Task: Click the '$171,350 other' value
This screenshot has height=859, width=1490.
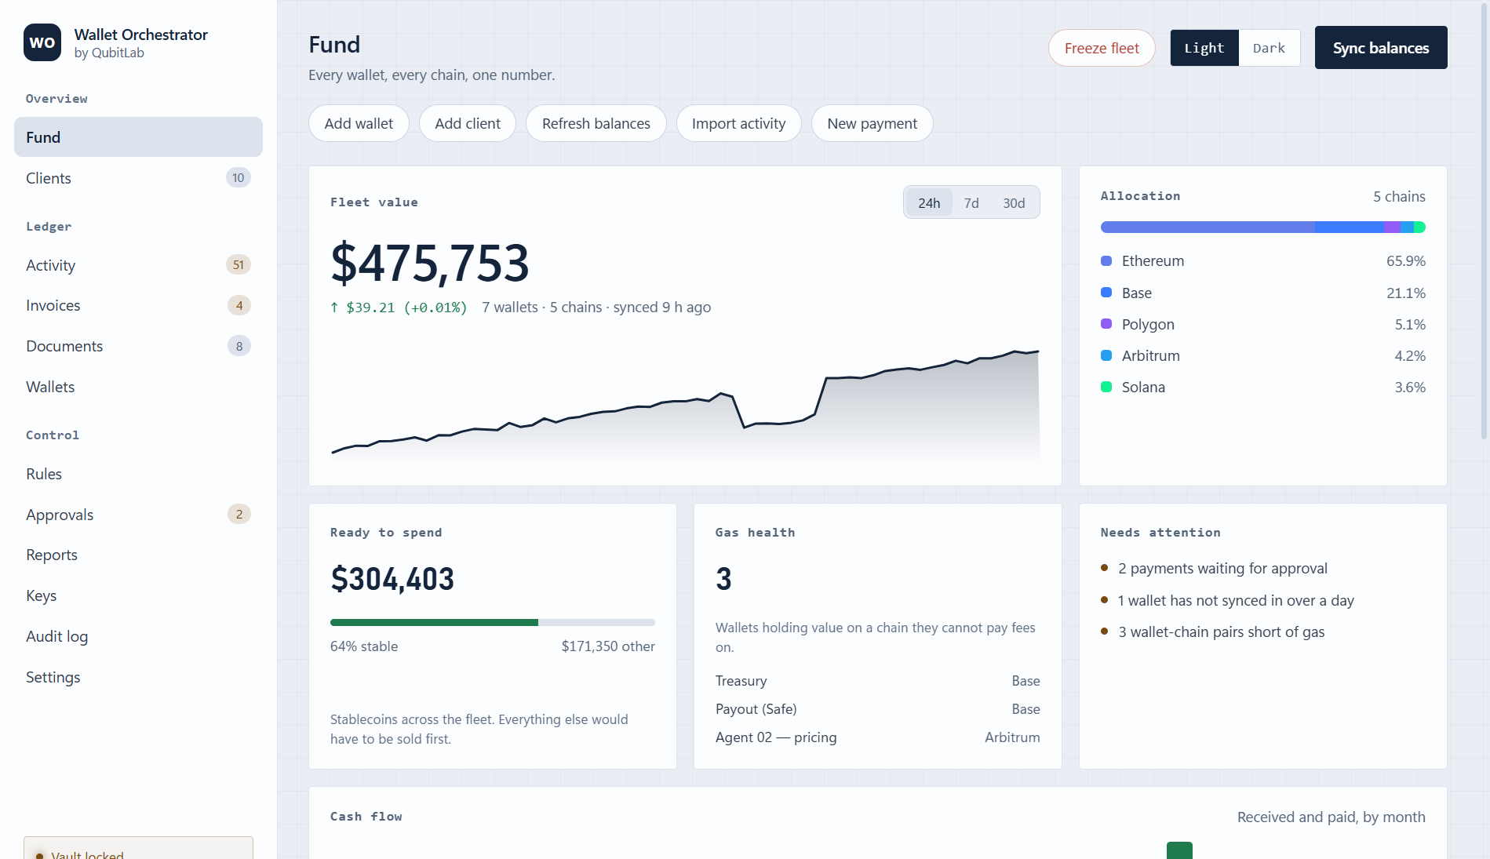Action: point(608,646)
